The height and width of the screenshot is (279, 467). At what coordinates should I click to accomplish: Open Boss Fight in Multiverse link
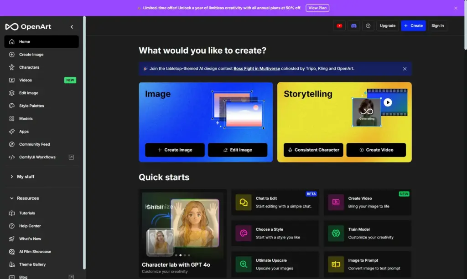coord(257,69)
